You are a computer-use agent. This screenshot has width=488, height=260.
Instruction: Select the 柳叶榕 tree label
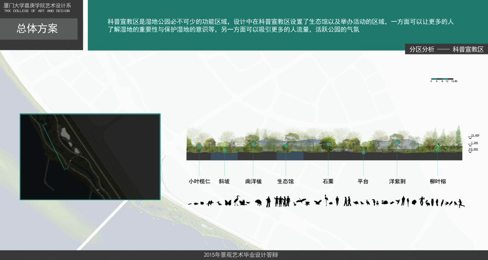pos(438,182)
